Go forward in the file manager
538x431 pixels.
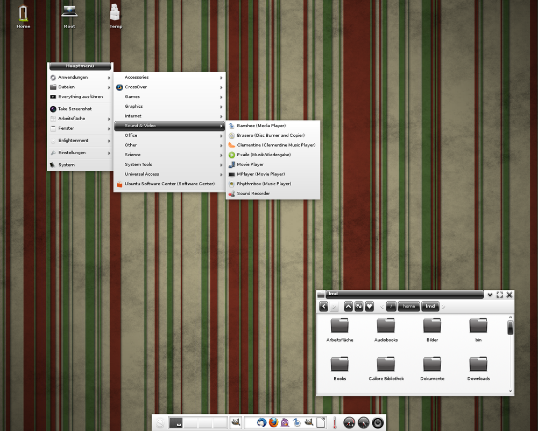(334, 306)
